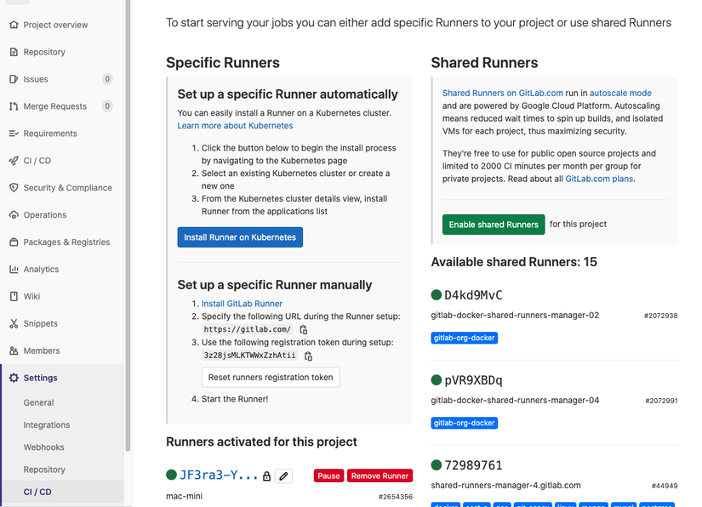This screenshot has height=507, width=702.
Task: Click the Security & Compliance shield icon
Action: [14, 188]
